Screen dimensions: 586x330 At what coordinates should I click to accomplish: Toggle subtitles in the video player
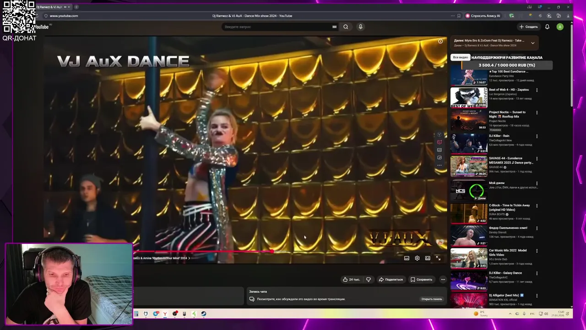tap(407, 258)
